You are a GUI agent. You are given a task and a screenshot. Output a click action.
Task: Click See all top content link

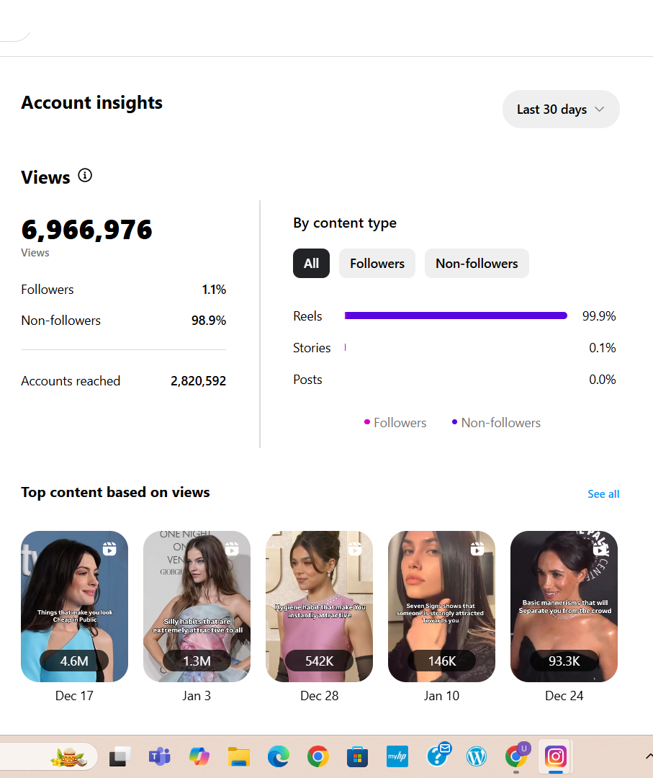[x=603, y=494]
